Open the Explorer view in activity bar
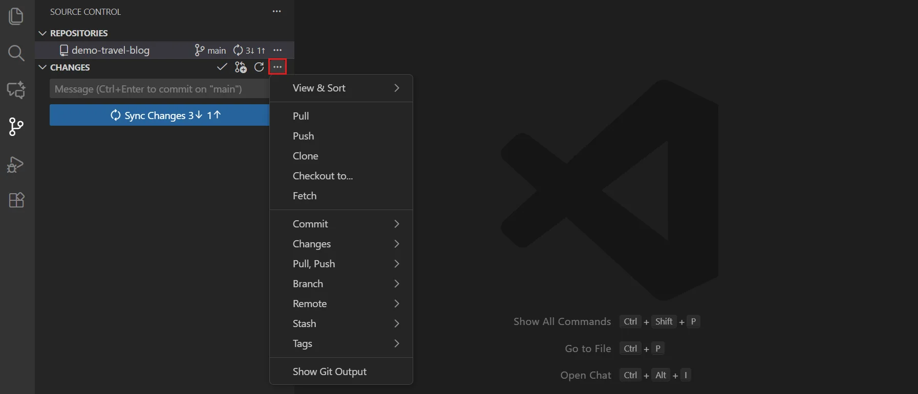The height and width of the screenshot is (394, 918). tap(16, 16)
